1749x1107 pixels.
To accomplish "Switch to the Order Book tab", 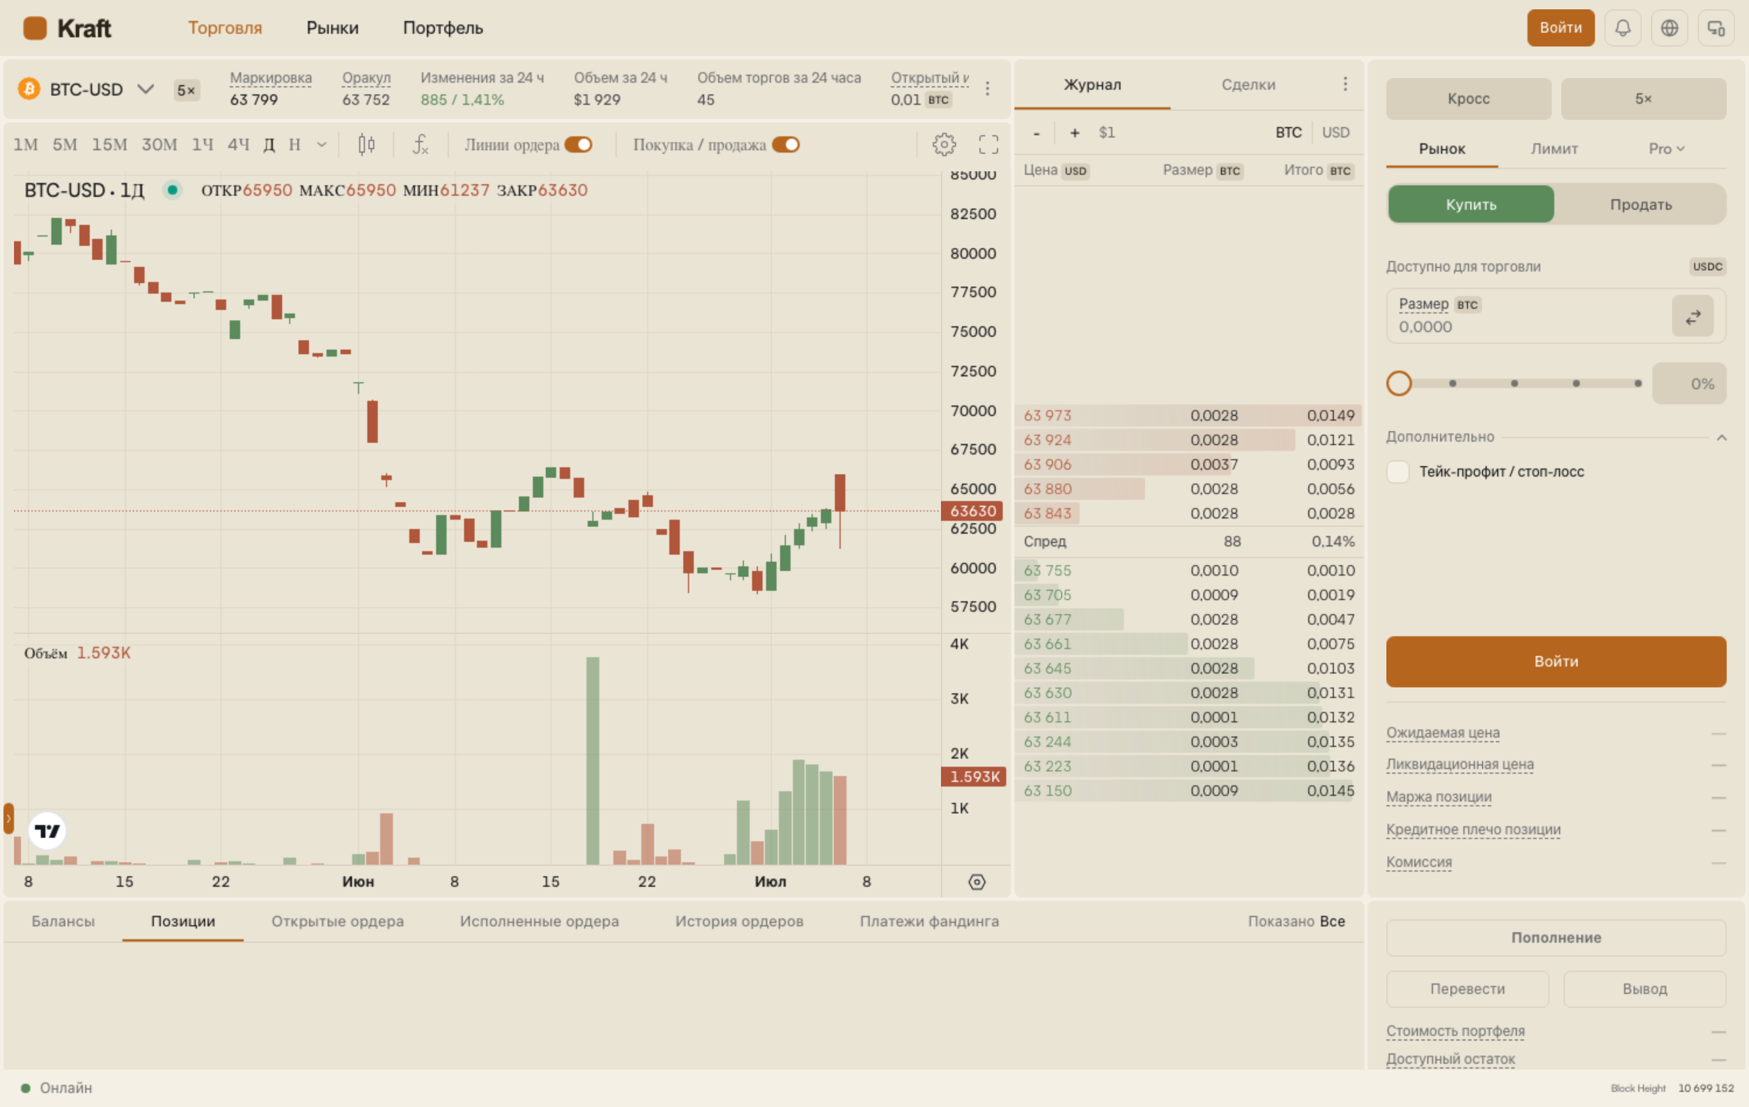I will pos(1092,85).
